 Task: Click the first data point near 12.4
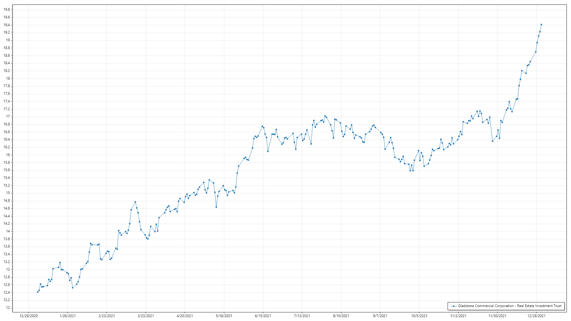tap(37, 292)
